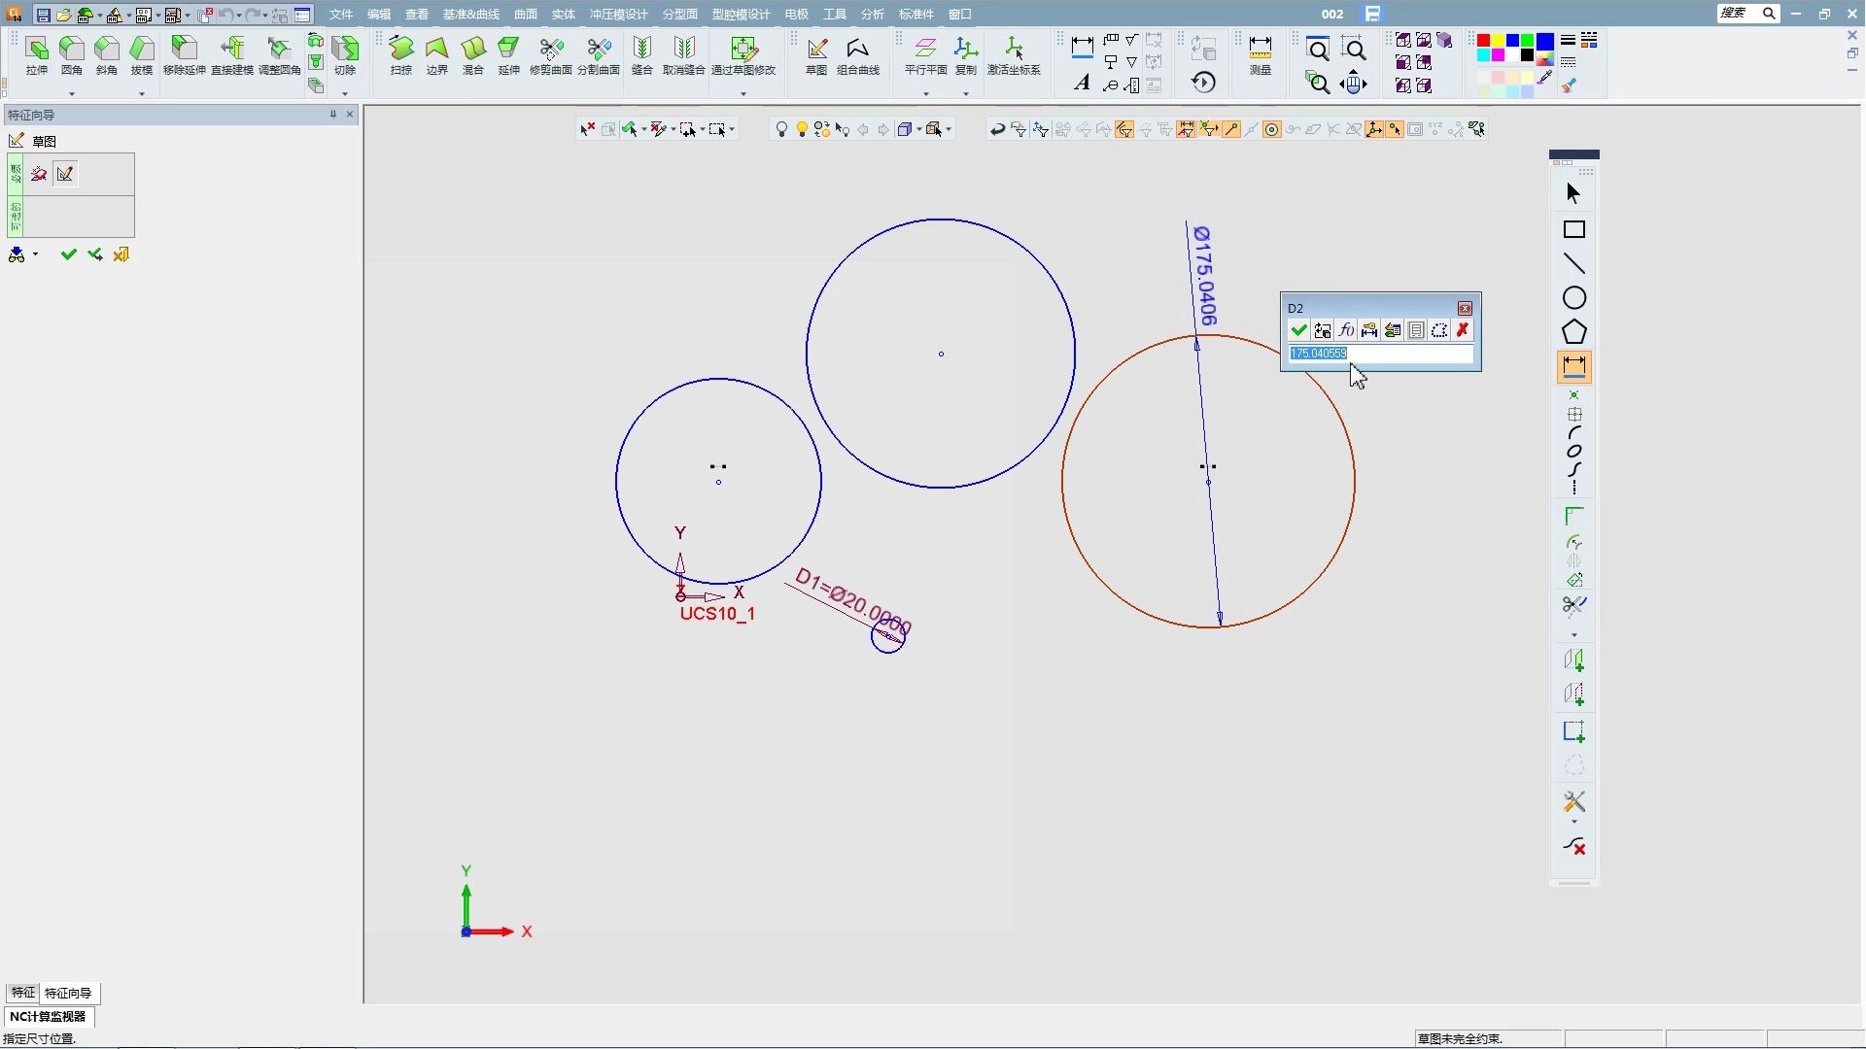Select the circle sketch tool
Image resolution: width=1866 pixels, height=1049 pixels.
point(1573,298)
